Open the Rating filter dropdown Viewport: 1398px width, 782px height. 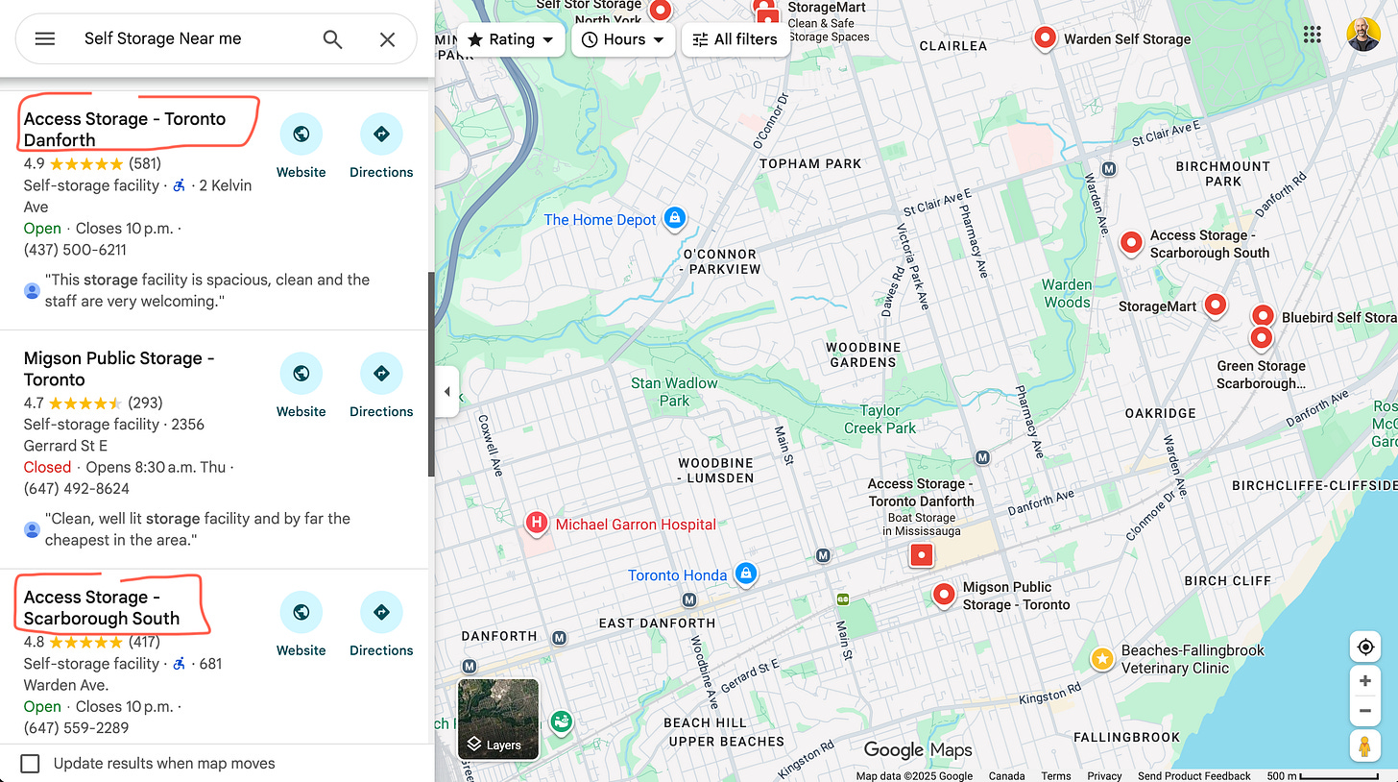pyautogui.click(x=511, y=39)
